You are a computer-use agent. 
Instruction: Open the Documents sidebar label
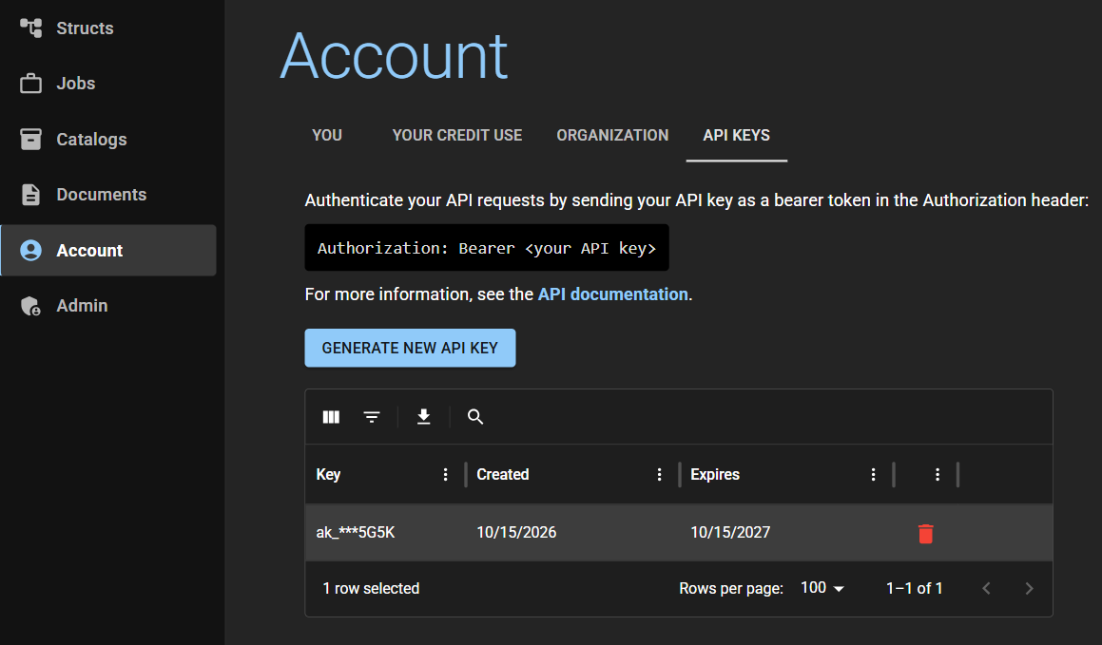click(x=101, y=195)
